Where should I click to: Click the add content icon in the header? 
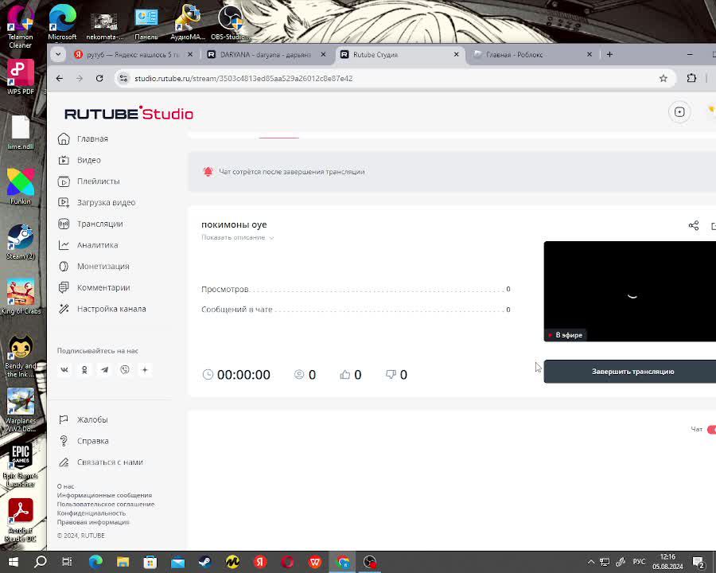(679, 112)
